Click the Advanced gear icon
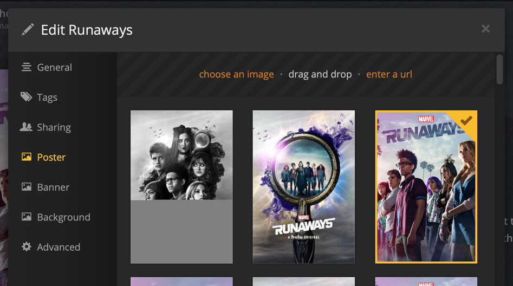Viewport: 513px width, 286px height. click(x=27, y=247)
